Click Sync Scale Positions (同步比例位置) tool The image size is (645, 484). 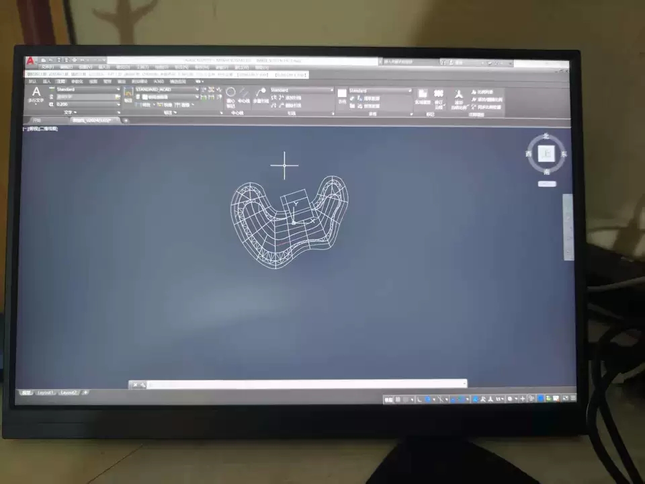click(486, 107)
